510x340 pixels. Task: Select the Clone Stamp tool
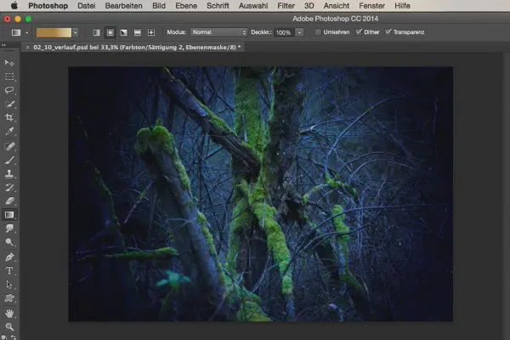click(9, 173)
